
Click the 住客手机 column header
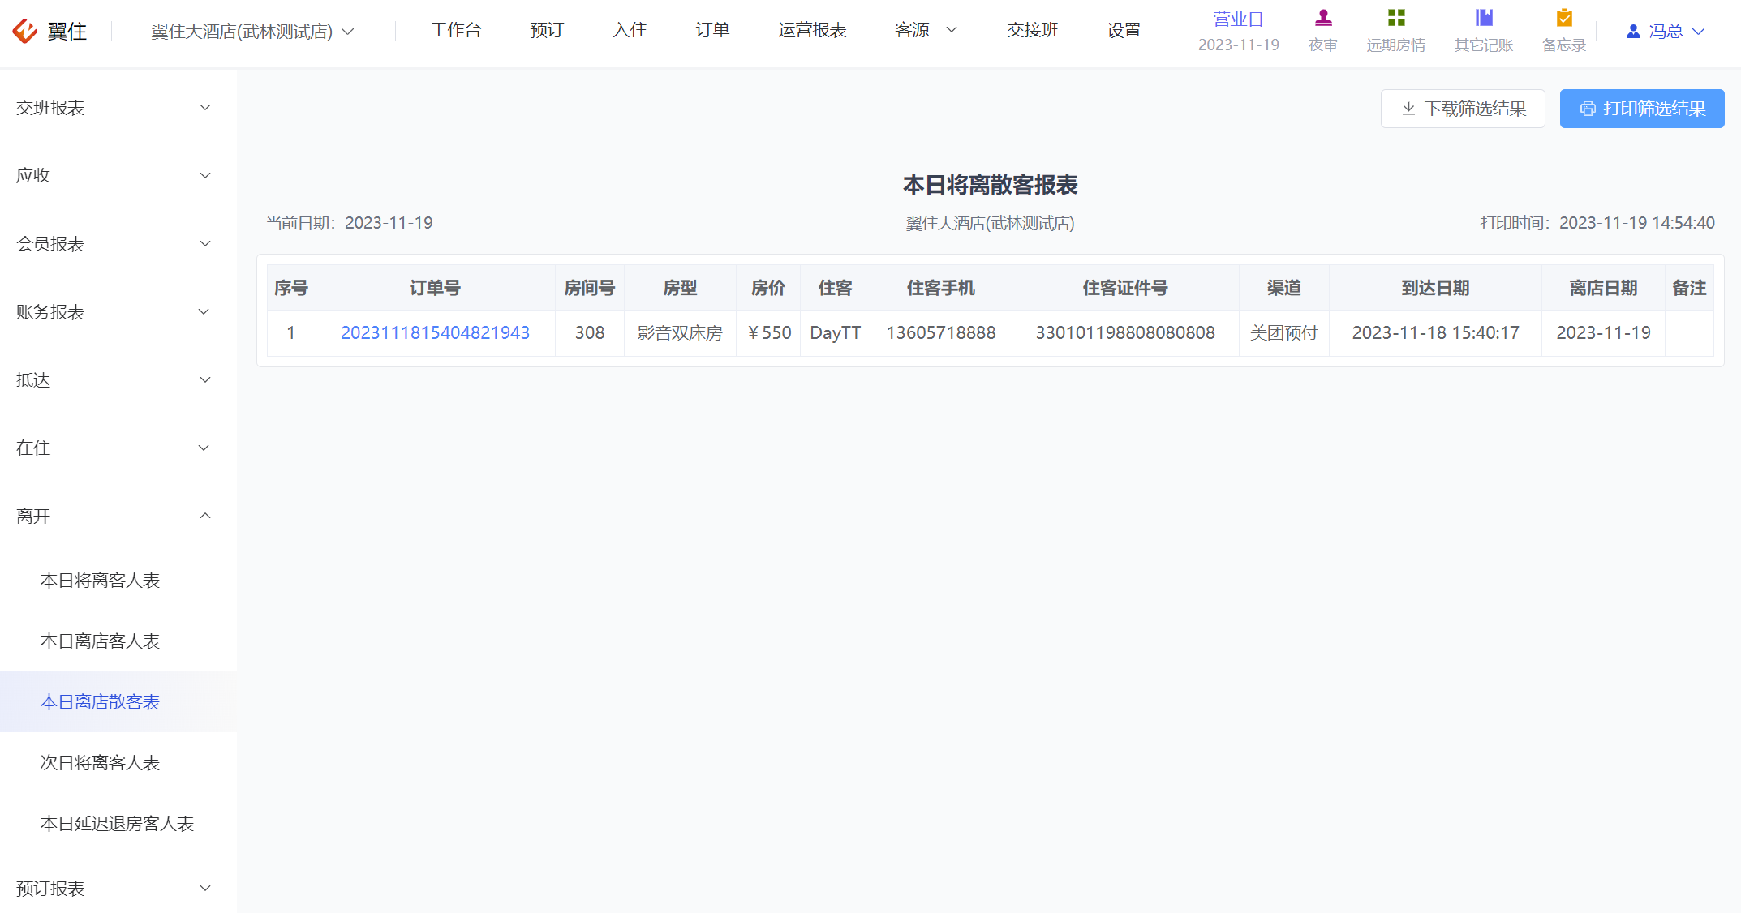tap(941, 288)
